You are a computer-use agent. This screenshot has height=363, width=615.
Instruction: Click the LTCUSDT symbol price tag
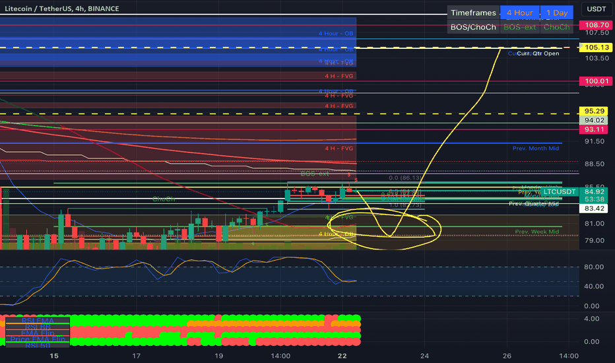[x=560, y=191]
